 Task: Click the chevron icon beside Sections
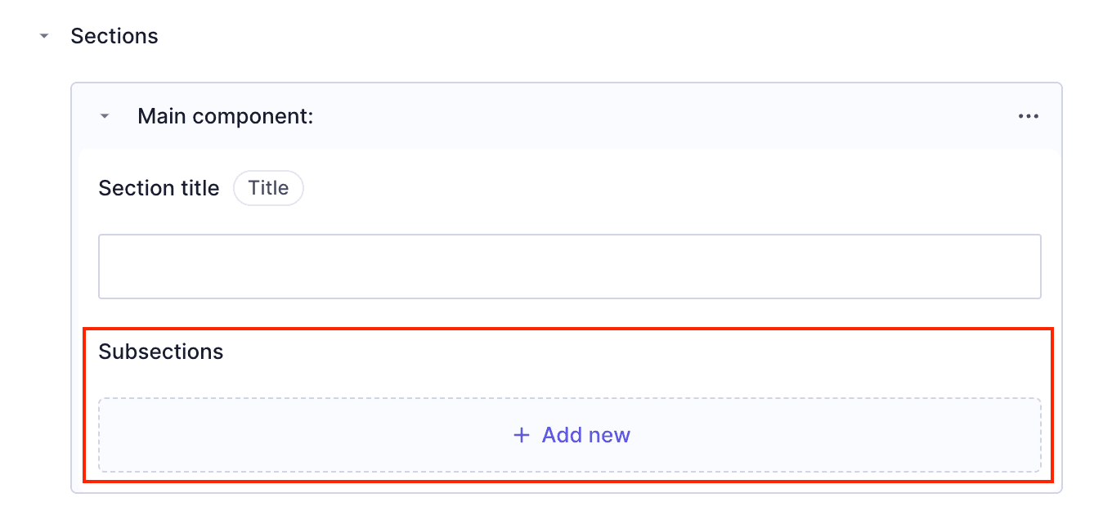(x=44, y=36)
